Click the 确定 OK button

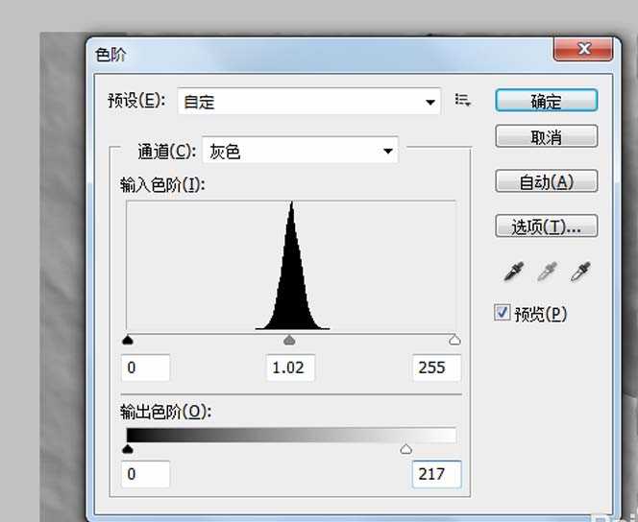pos(546,101)
